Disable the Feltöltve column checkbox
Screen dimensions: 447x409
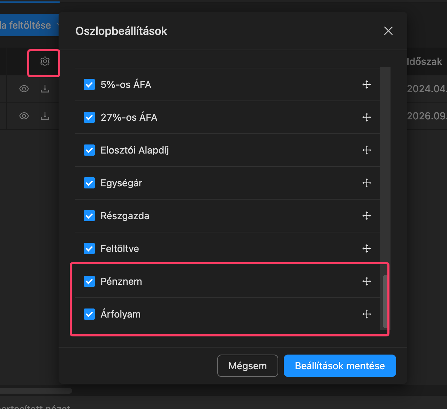(x=89, y=248)
